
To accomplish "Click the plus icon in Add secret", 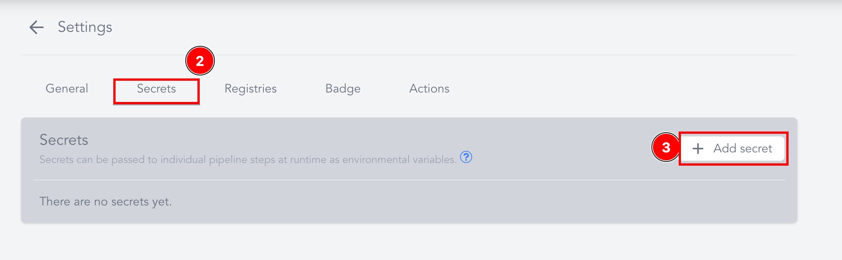I will coord(698,149).
